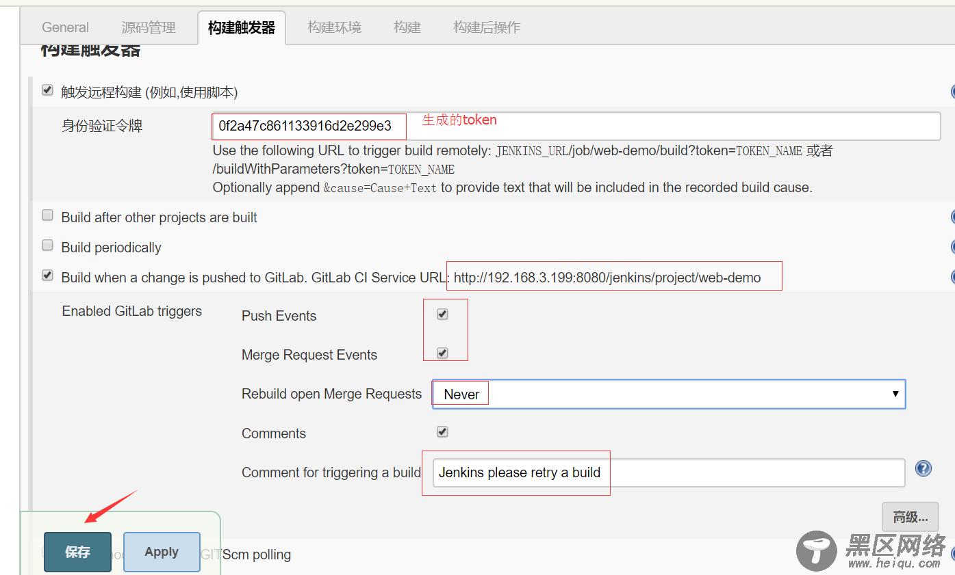
Task: Click the Push Events label
Action: [279, 316]
